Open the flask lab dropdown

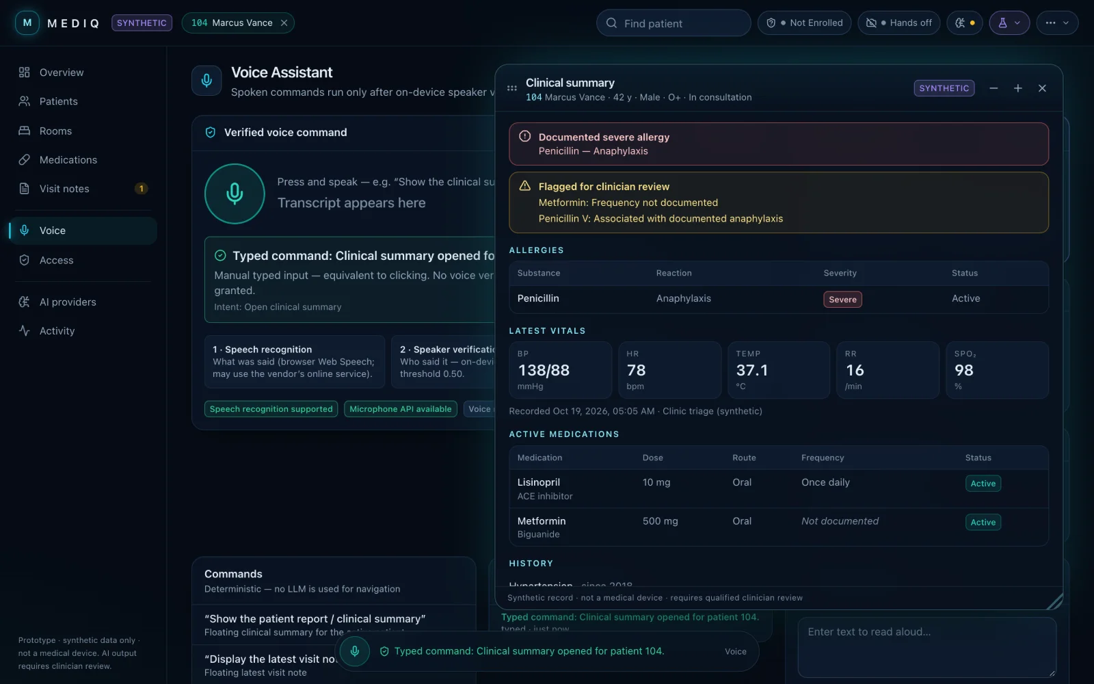tap(1009, 23)
